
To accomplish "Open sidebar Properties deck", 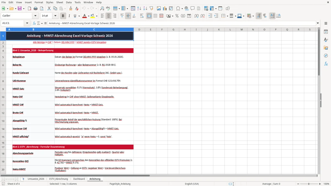I will point(326,32).
